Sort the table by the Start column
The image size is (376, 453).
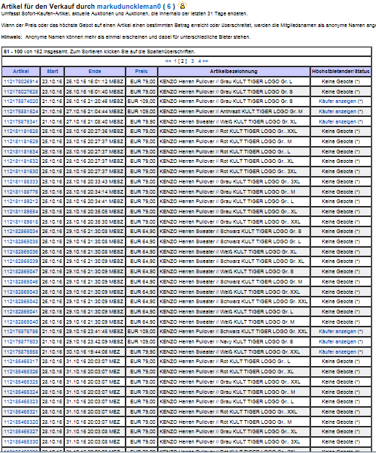pyautogui.click(x=53, y=72)
